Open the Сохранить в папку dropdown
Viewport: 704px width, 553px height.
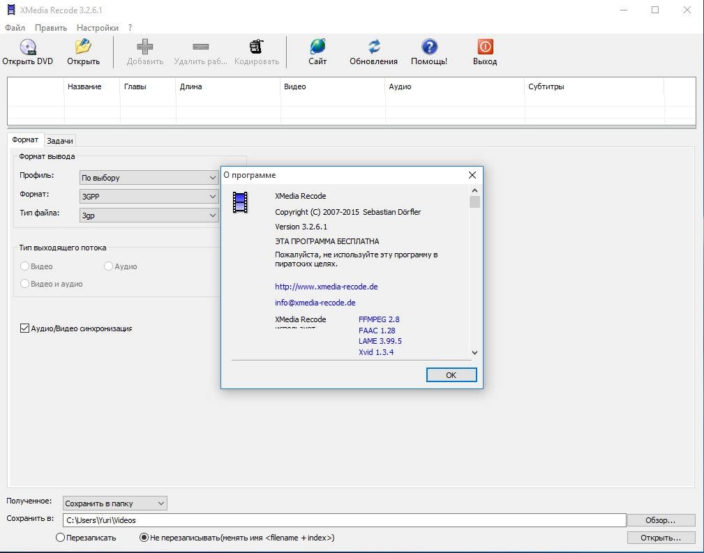pyautogui.click(x=115, y=503)
